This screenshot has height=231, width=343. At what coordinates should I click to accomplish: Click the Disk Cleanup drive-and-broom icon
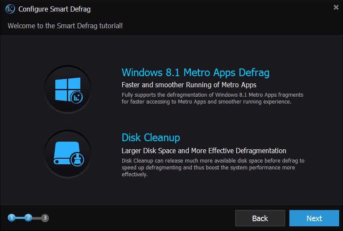[68, 154]
